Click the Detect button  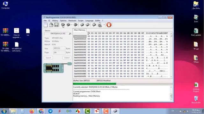[x=67, y=58]
